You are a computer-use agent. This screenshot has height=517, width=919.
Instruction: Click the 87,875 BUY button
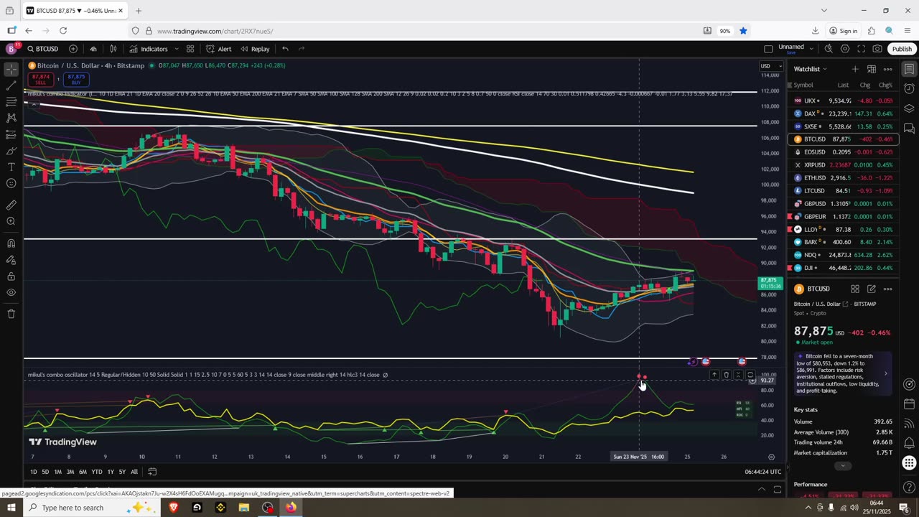click(x=76, y=79)
